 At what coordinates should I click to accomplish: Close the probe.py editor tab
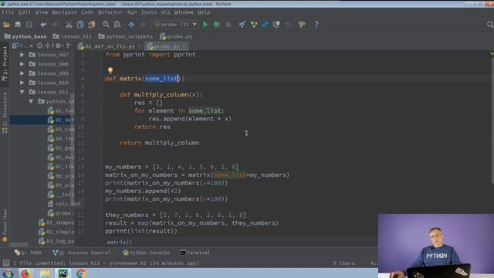[184, 46]
